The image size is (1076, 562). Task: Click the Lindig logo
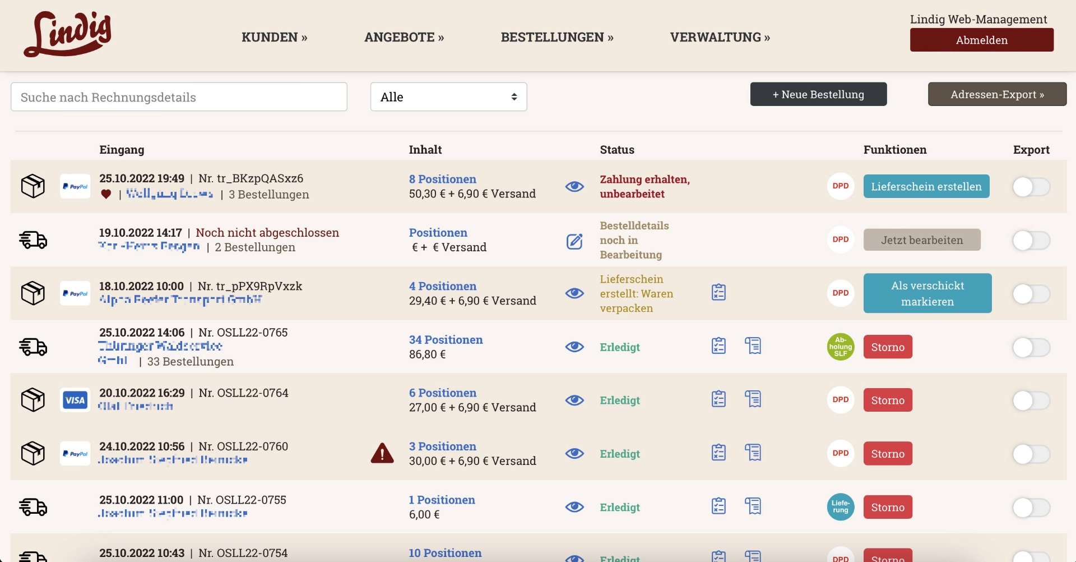(x=68, y=35)
